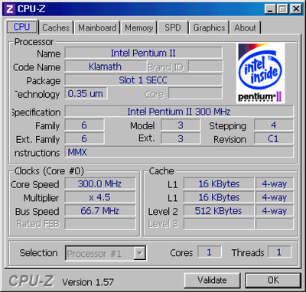
Task: Click the Ext. Family value field
Action: [x=84, y=138]
